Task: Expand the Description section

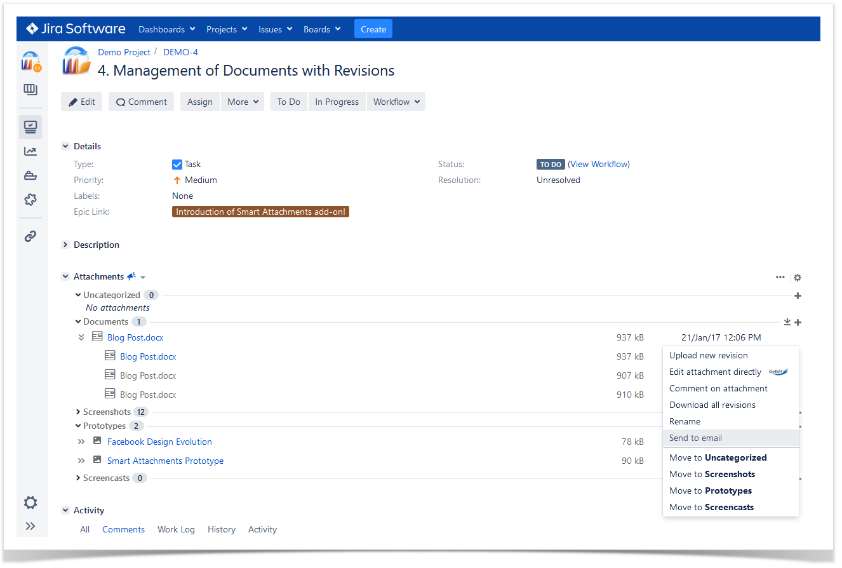Action: (x=65, y=245)
